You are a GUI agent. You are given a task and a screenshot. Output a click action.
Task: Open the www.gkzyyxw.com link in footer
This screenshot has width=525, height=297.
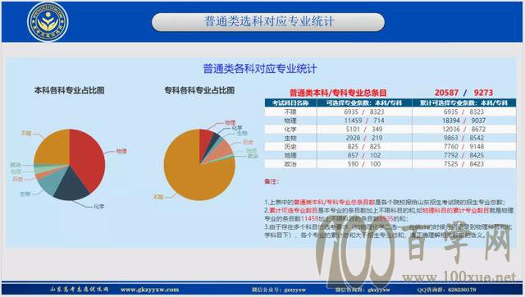point(149,290)
